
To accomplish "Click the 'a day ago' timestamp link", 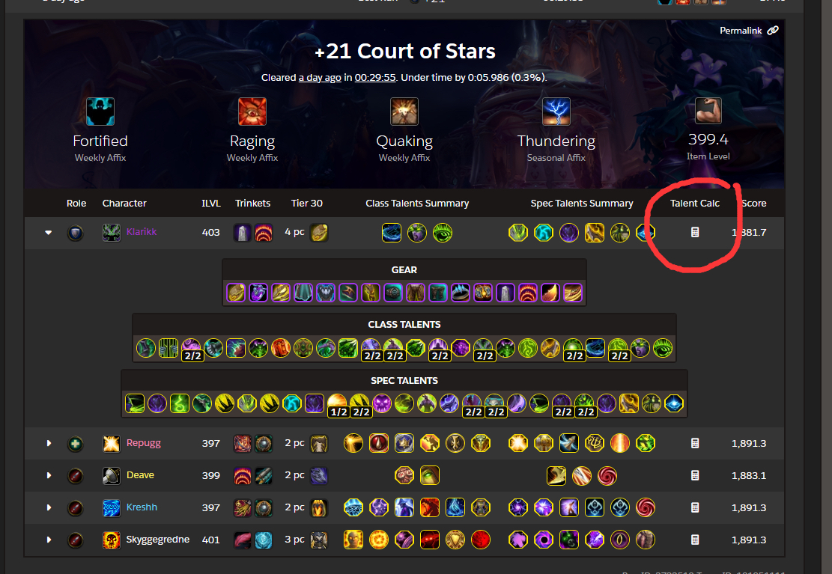I will pyautogui.click(x=320, y=77).
